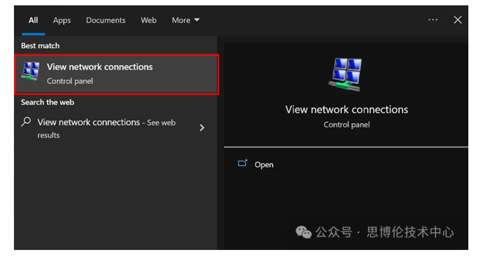Click the WeChat logo in the watermark
Image resolution: width=478 pixels, height=258 pixels.
pos(303,232)
